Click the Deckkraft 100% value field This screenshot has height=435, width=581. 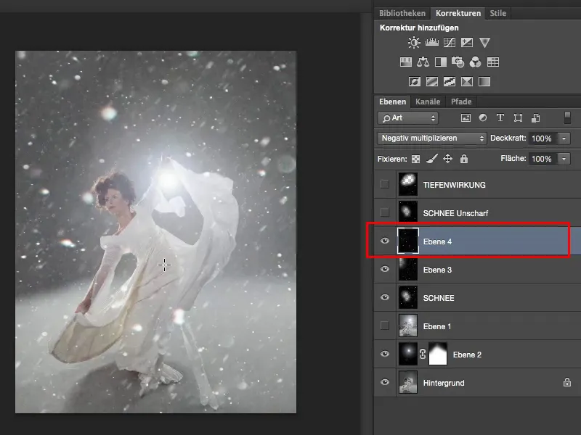543,138
